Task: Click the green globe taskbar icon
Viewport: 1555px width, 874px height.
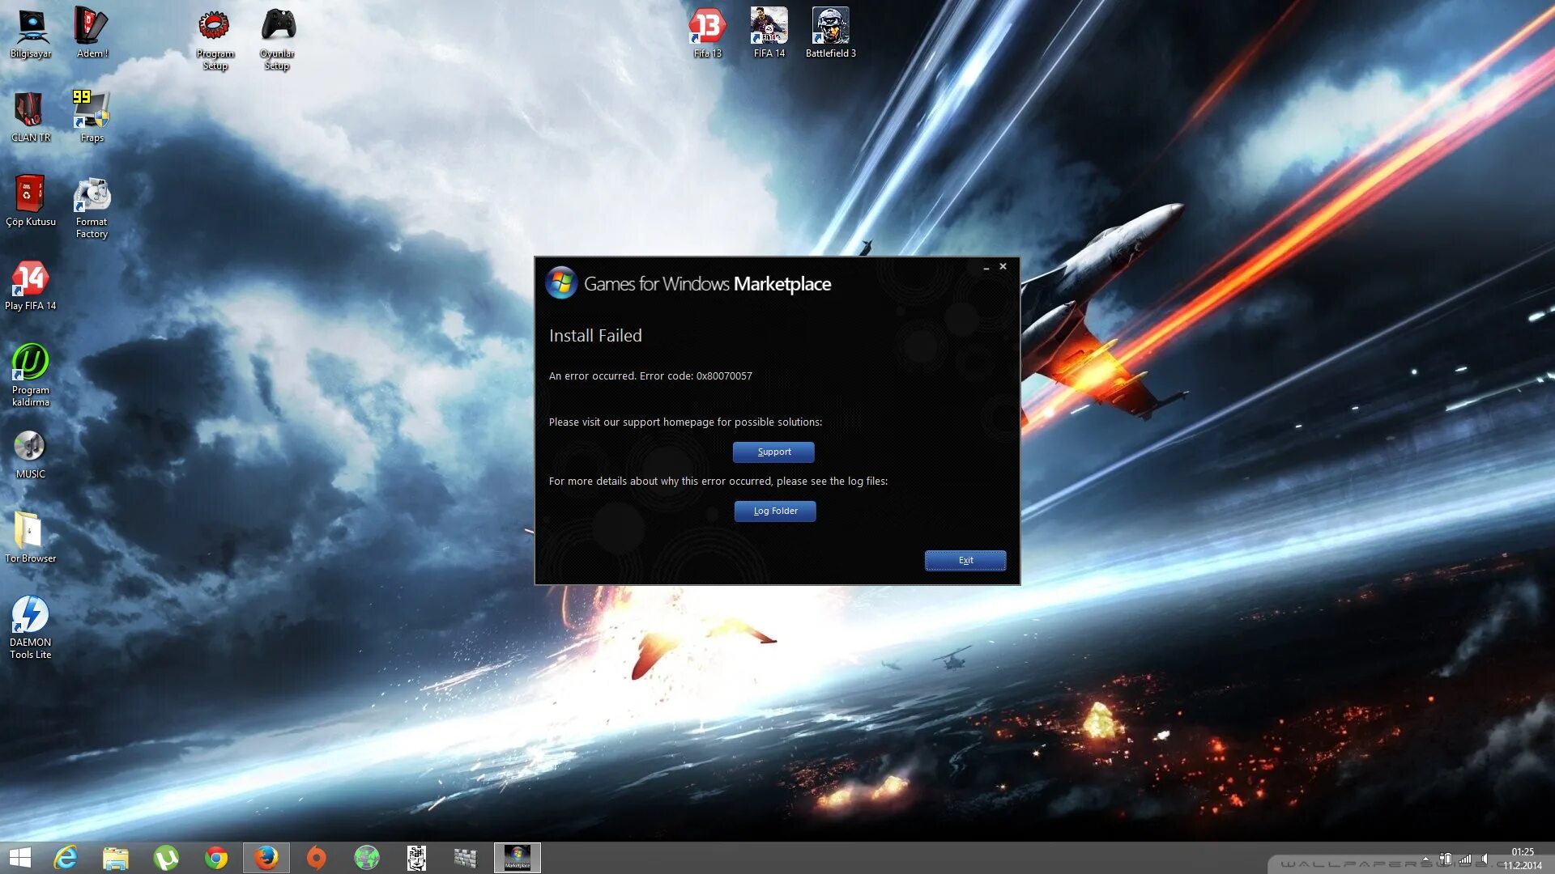Action: pos(367,858)
